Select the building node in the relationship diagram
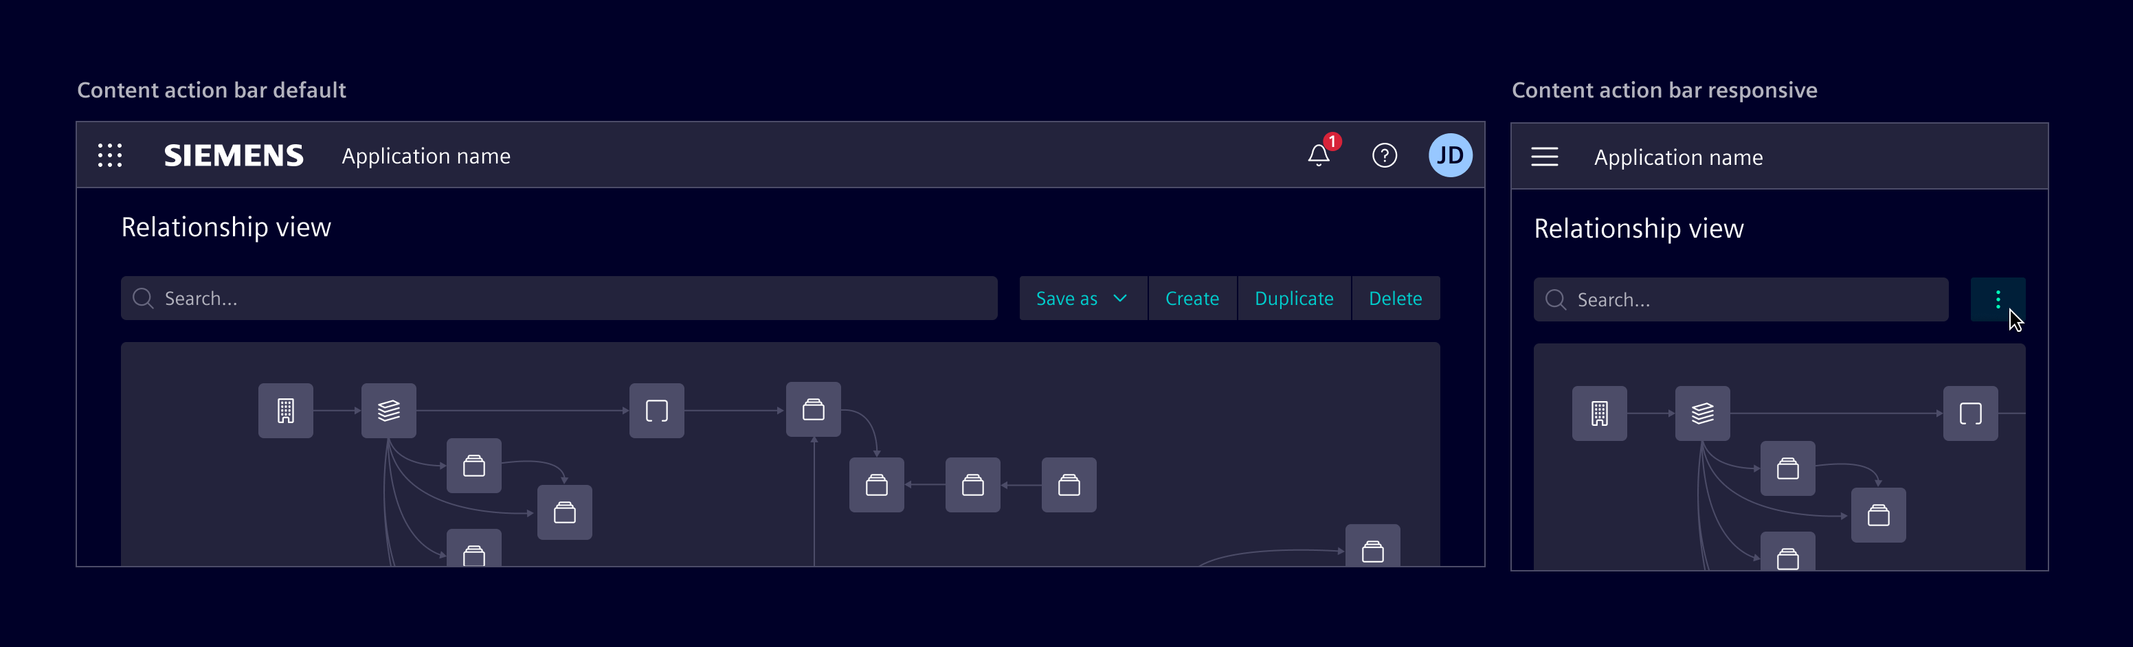The width and height of the screenshot is (2133, 647). click(285, 409)
